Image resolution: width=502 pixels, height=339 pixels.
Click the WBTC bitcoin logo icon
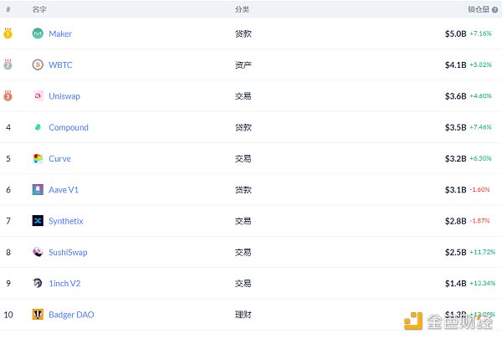tap(38, 64)
